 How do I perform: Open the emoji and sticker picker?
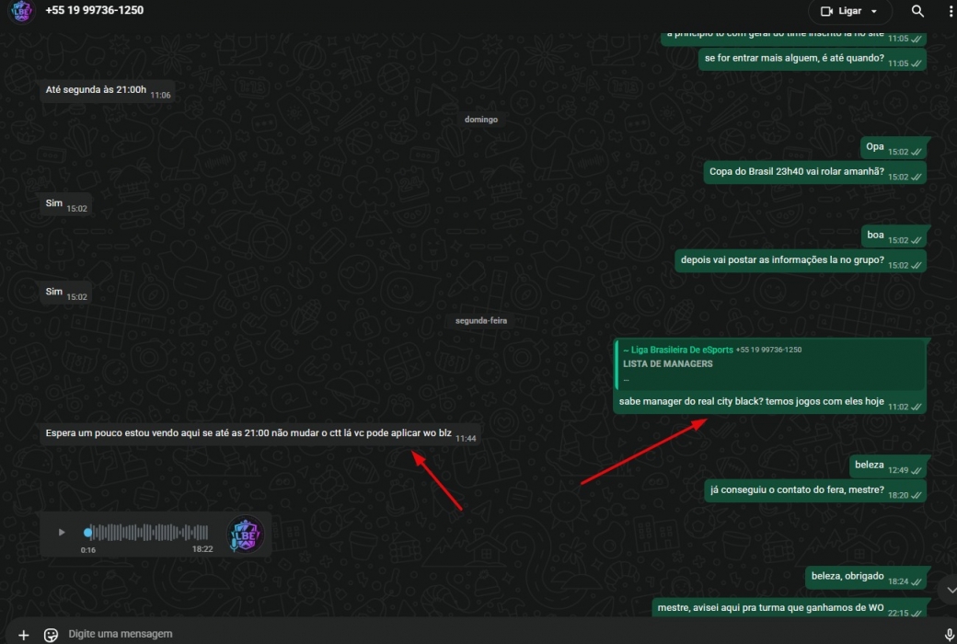pyautogui.click(x=52, y=634)
